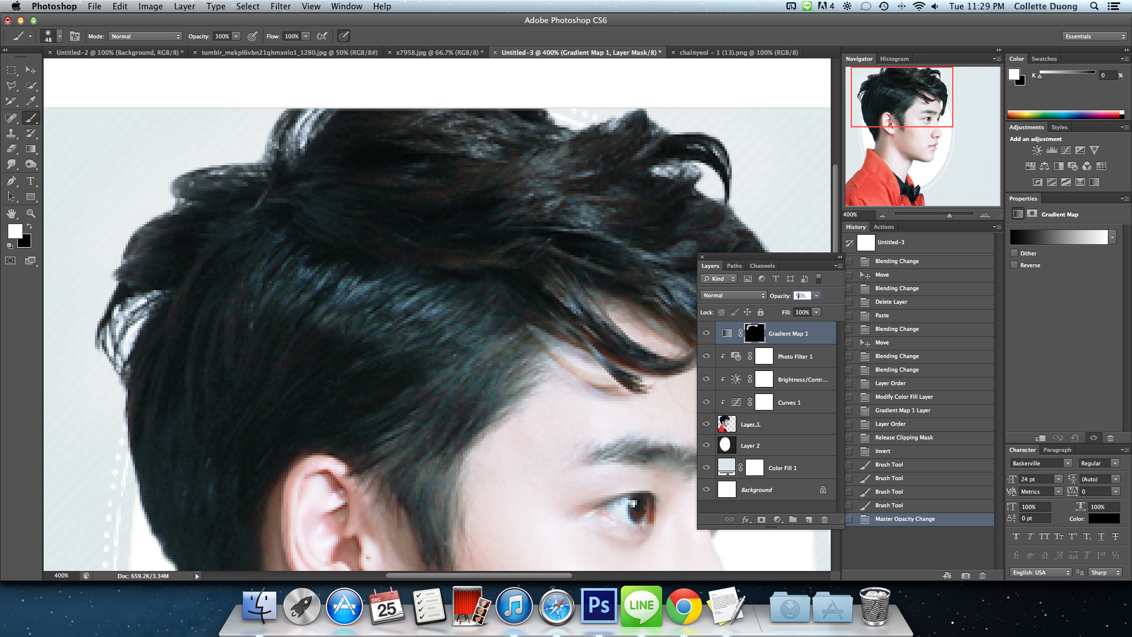Enable the Dither checkbox
This screenshot has width=1132, height=637.
click(x=1014, y=253)
